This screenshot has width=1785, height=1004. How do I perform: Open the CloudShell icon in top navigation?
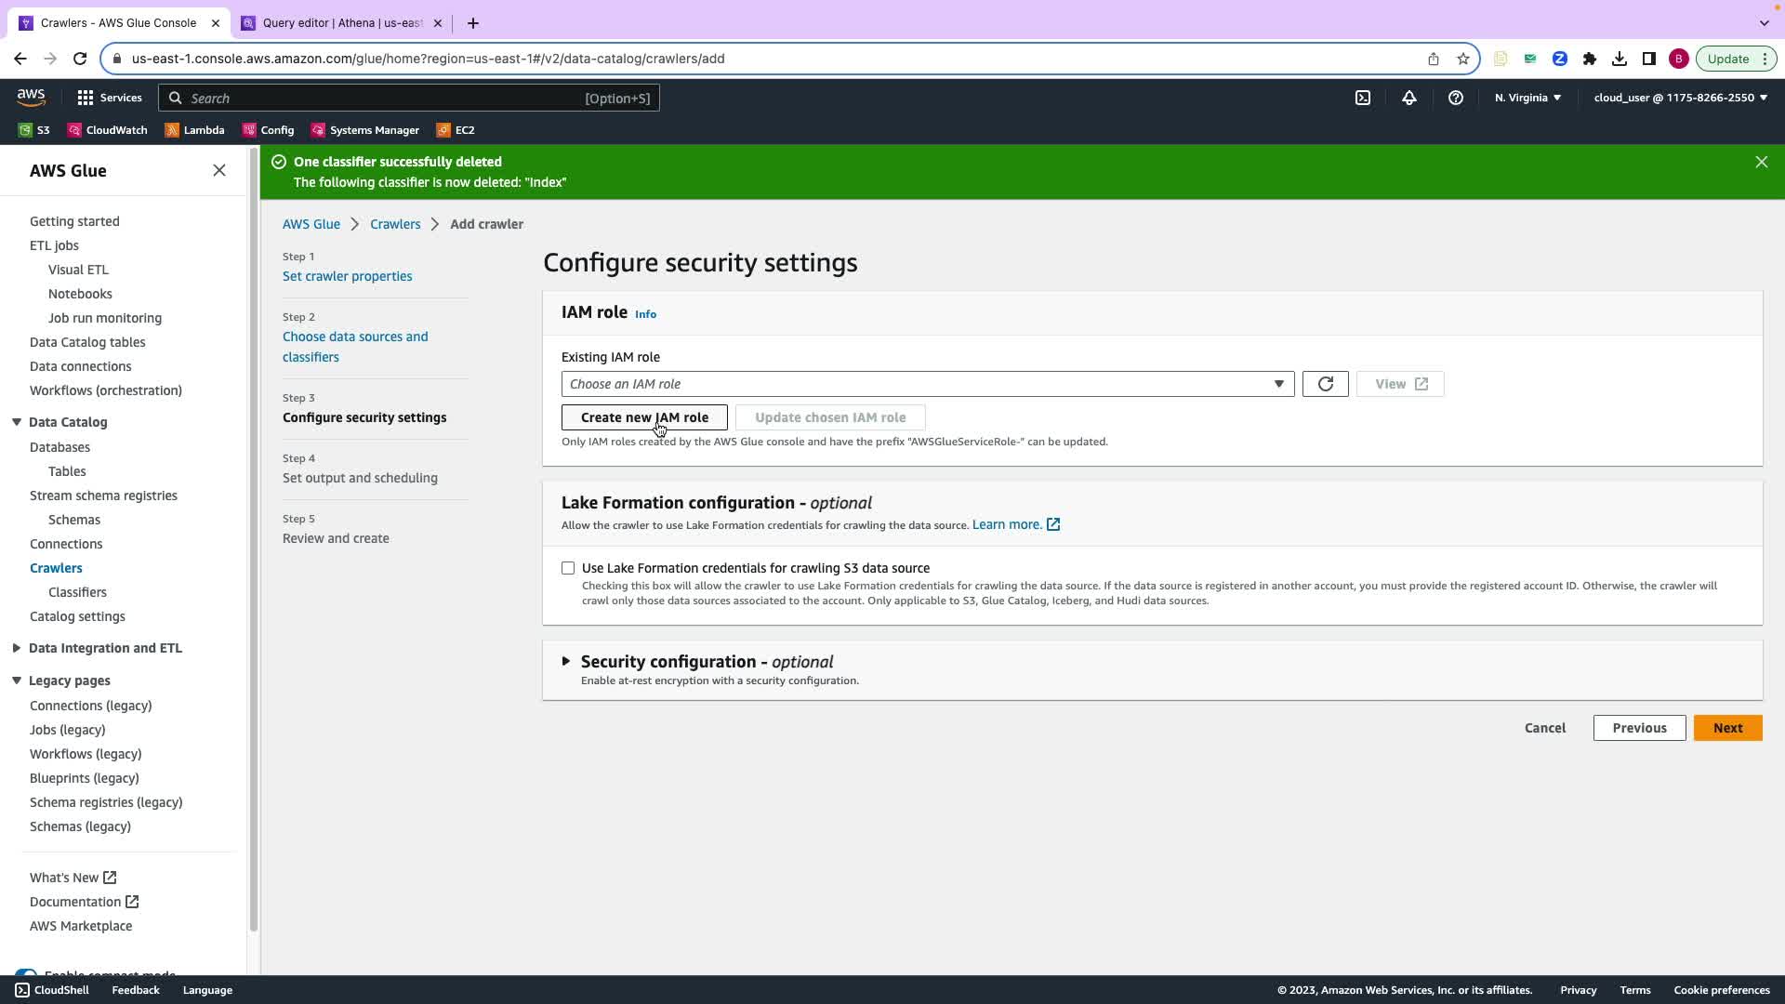pyautogui.click(x=1362, y=98)
